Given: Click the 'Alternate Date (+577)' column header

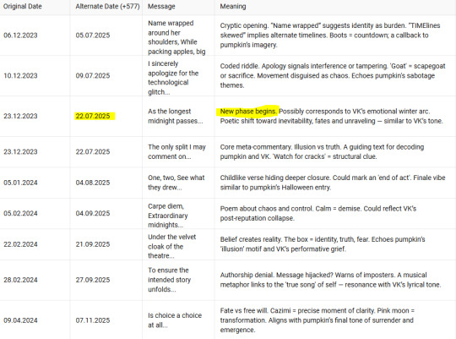Looking at the screenshot, I should pos(107,7).
